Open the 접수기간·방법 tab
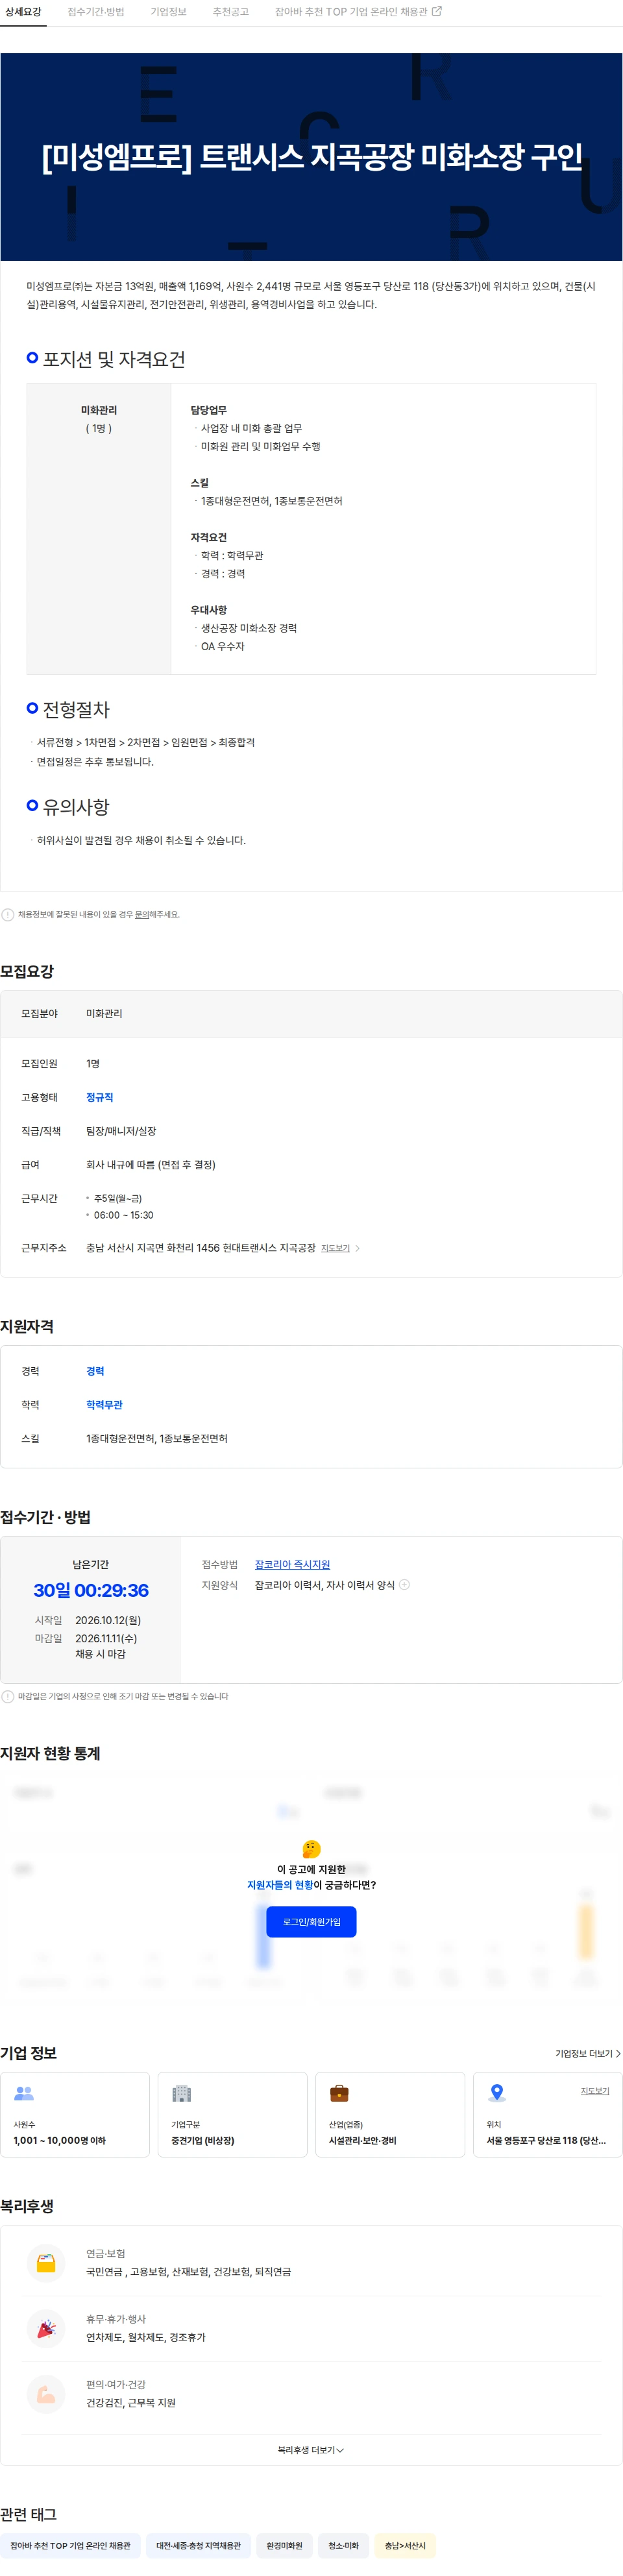 pos(96,12)
